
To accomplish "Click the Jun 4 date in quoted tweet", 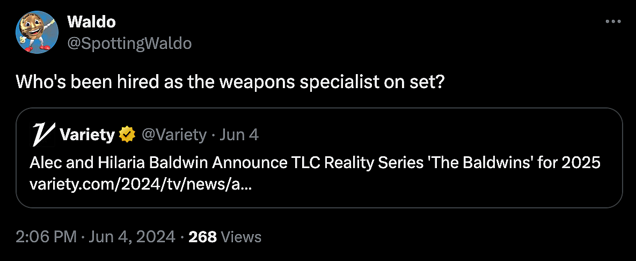I will (x=239, y=135).
